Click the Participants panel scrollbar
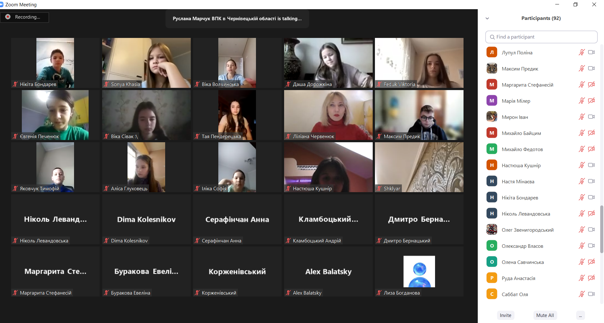Image resolution: width=604 pixels, height=323 pixels. 601,229
